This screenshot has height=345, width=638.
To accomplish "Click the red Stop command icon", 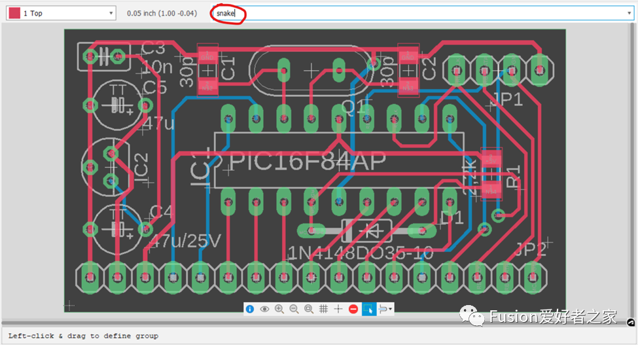I will coord(353,309).
